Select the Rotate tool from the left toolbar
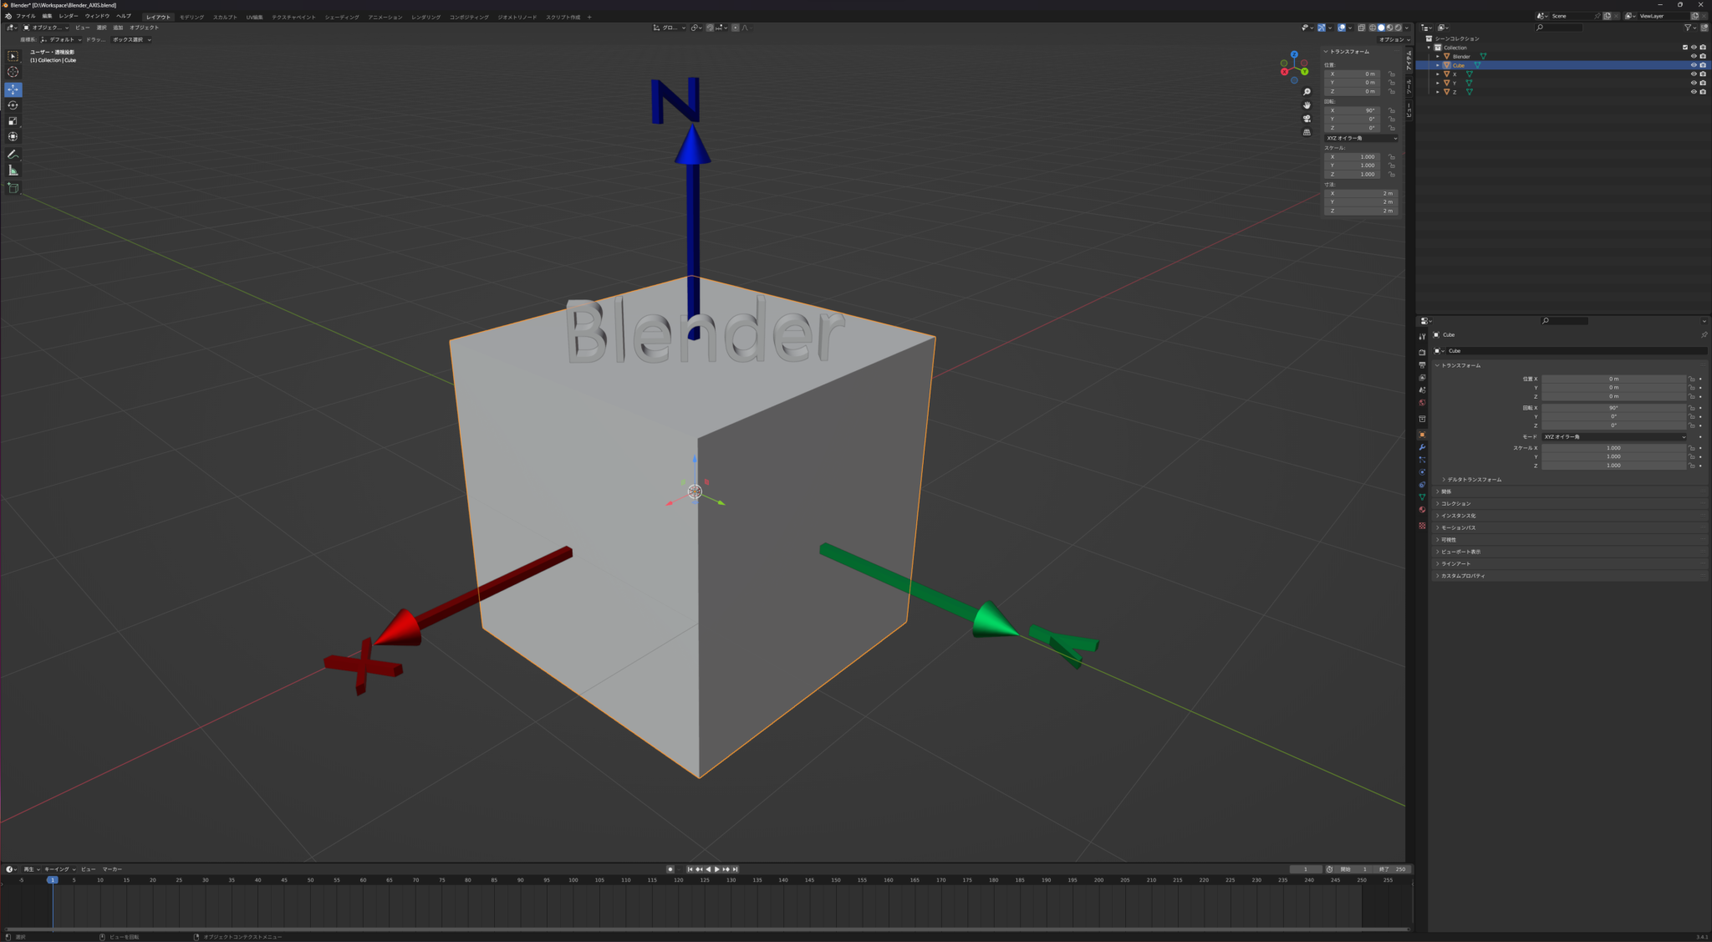Viewport: 1712px width, 942px height. point(13,105)
